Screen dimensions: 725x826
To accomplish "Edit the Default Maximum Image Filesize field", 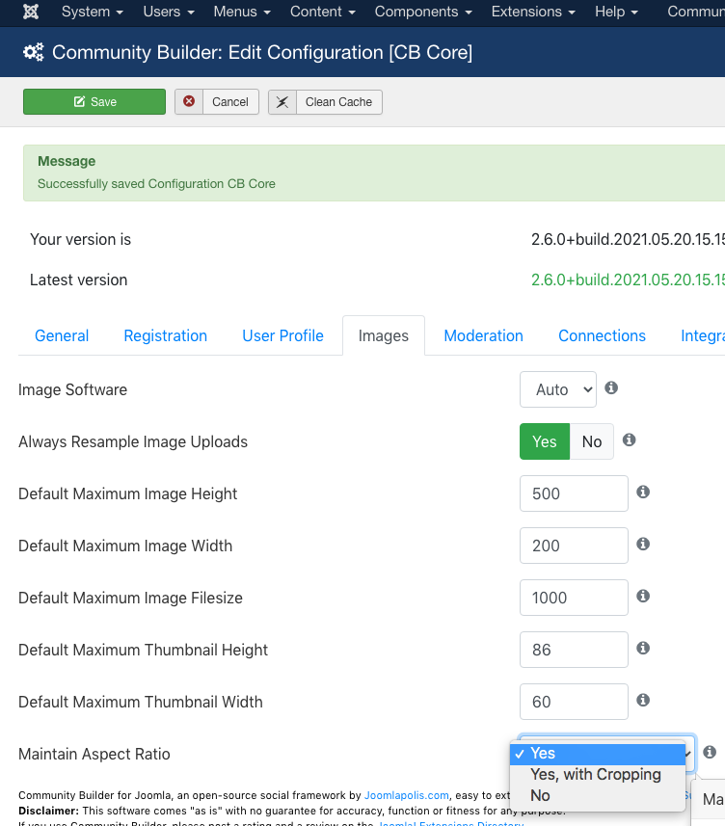I will pos(574,598).
